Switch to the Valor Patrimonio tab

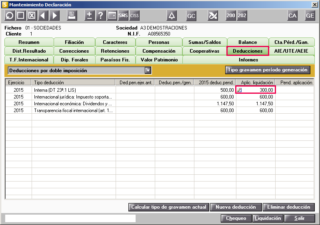(x=159, y=60)
